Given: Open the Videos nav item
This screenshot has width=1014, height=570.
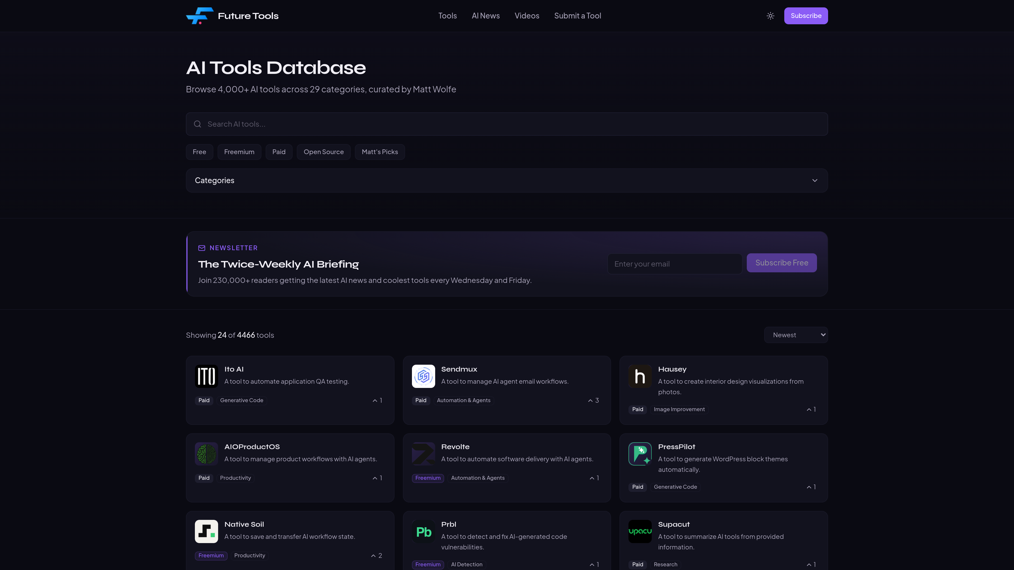Looking at the screenshot, I should click(527, 16).
